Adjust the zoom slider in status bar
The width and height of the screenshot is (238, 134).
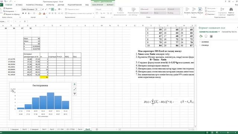coord(228,133)
